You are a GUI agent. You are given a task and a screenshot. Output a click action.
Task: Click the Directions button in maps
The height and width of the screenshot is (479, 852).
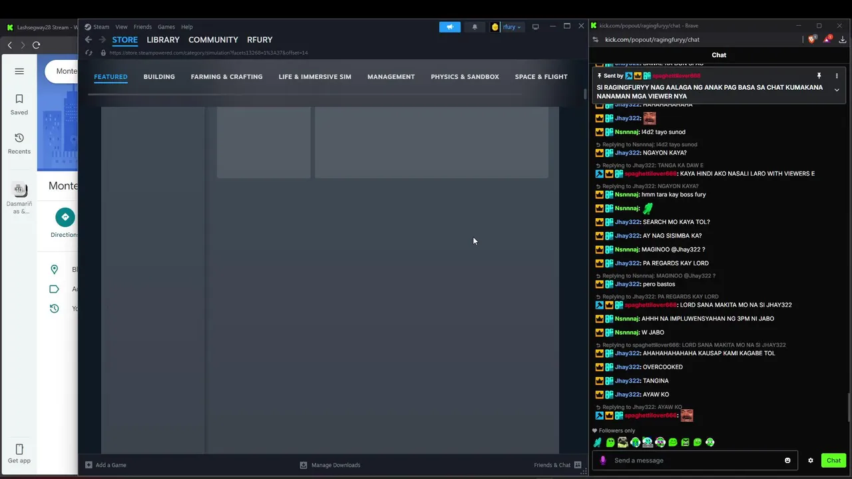[x=65, y=223]
